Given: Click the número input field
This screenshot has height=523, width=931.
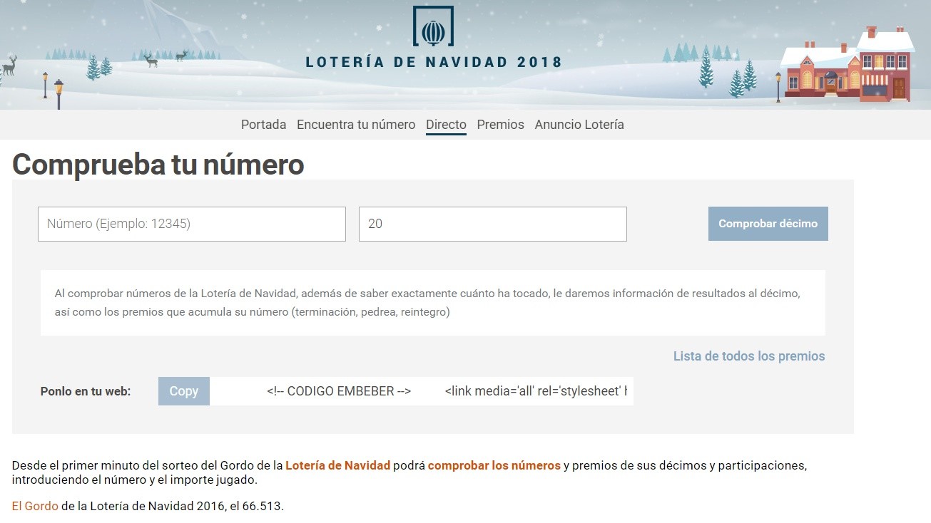Looking at the screenshot, I should coord(191,224).
